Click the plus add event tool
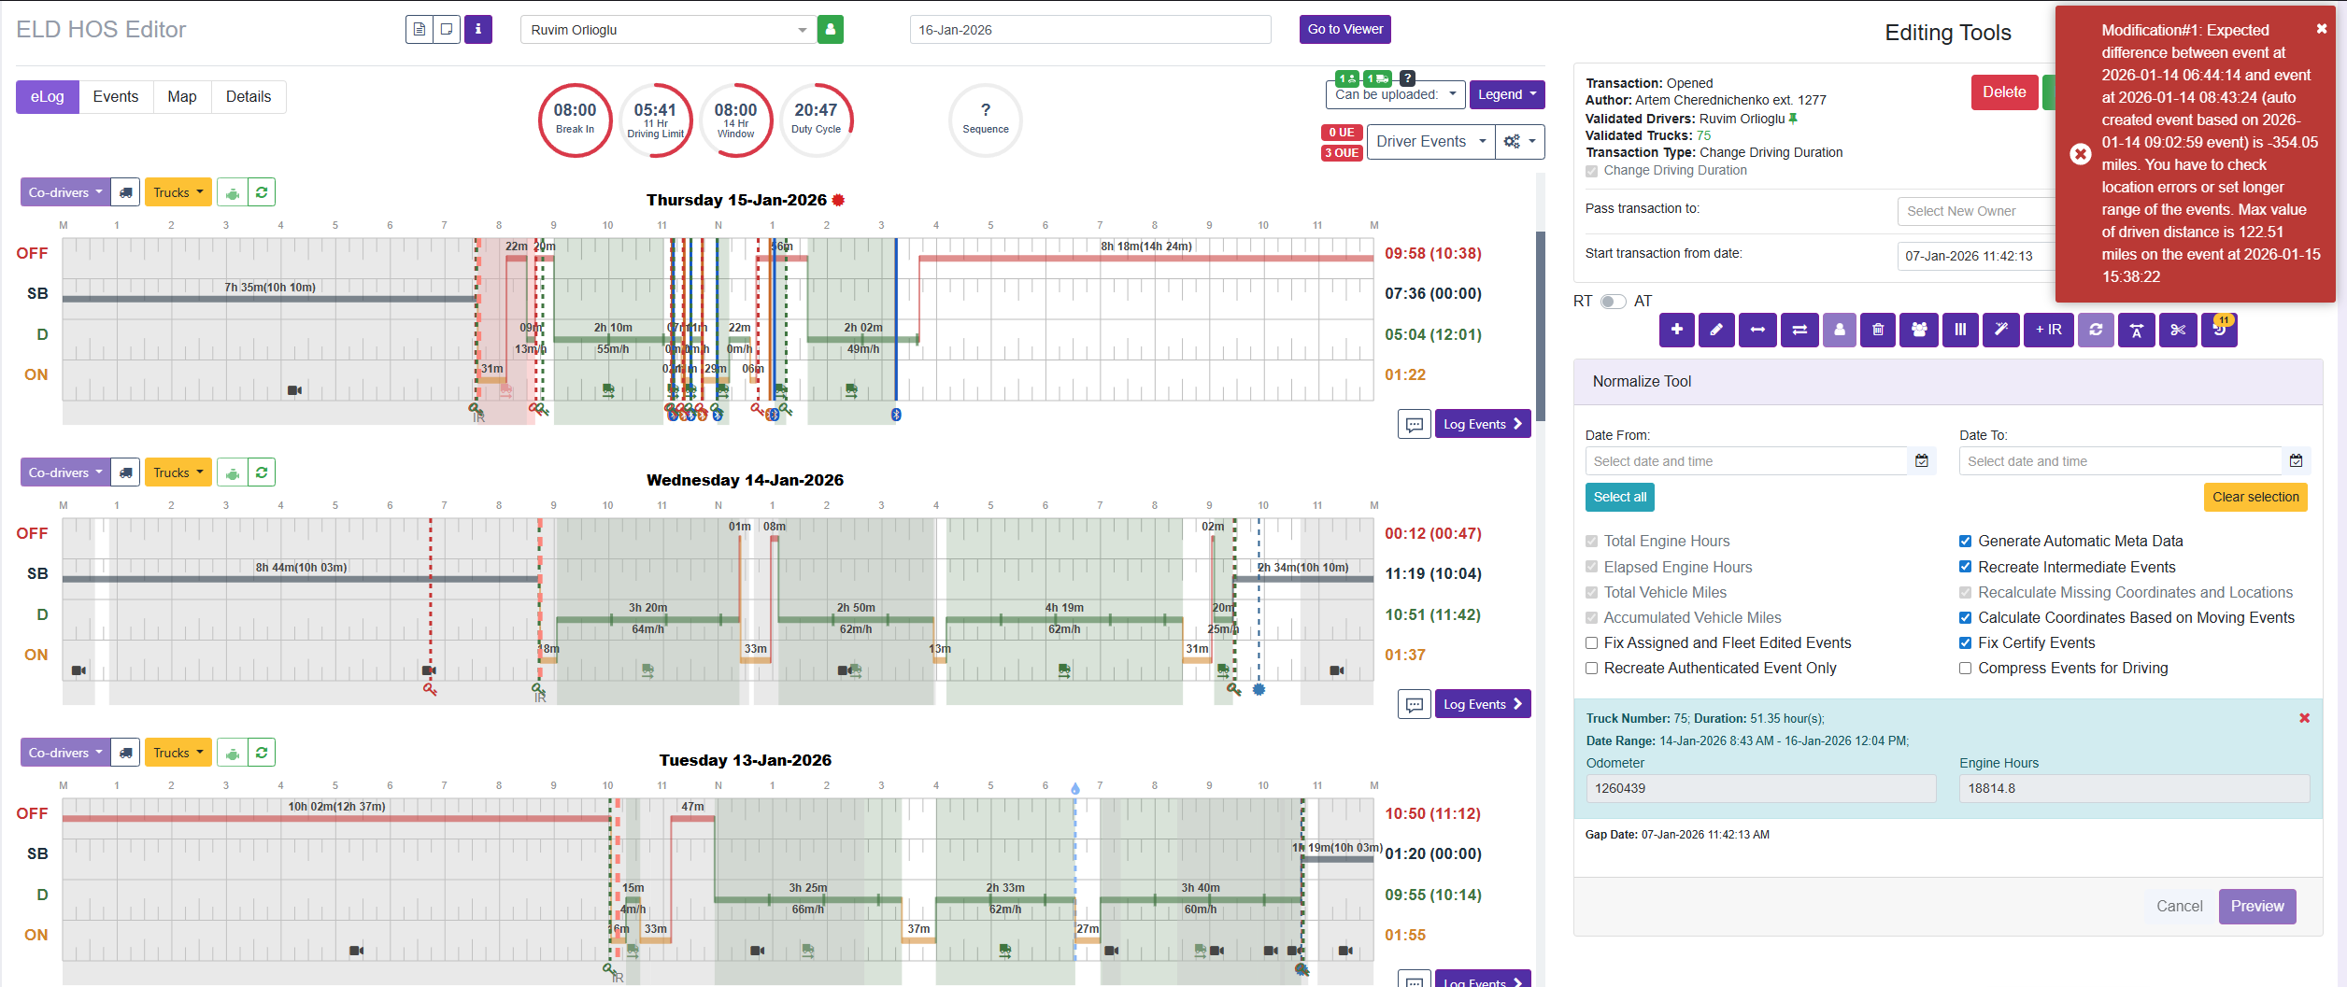The width and height of the screenshot is (2347, 987). (x=1677, y=330)
